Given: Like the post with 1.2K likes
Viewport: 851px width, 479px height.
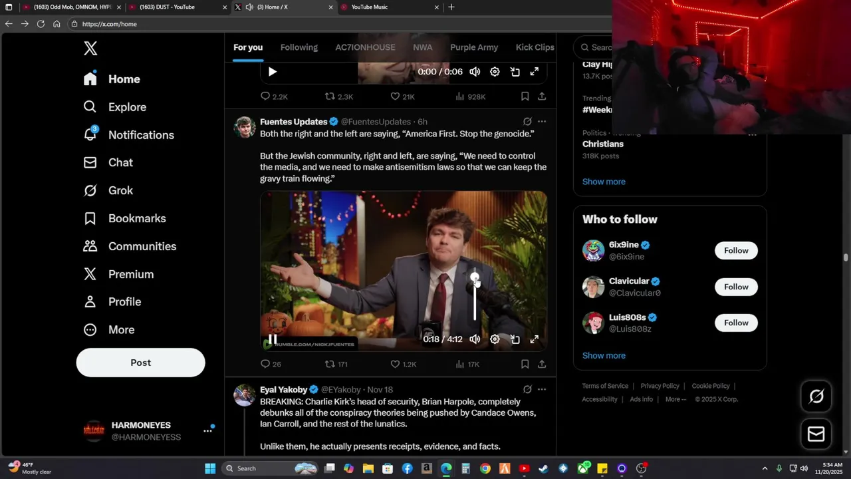Looking at the screenshot, I should click(x=404, y=364).
